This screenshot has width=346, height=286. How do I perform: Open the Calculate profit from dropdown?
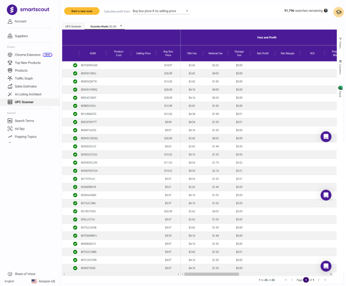[160, 11]
